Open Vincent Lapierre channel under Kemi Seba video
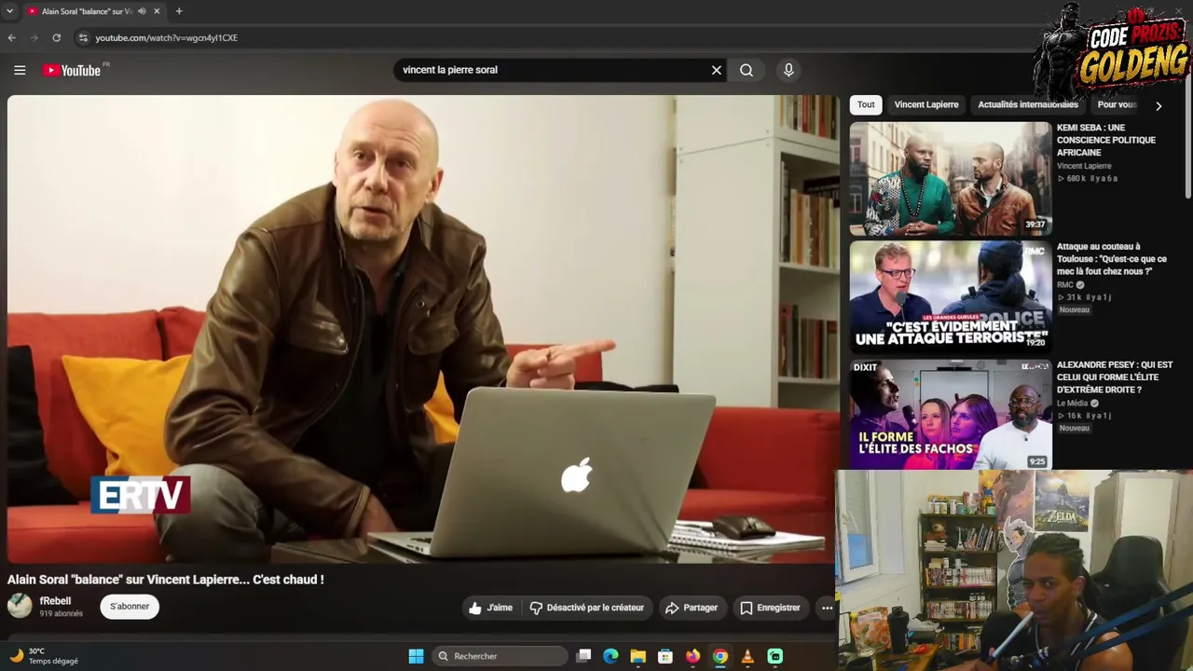The height and width of the screenshot is (671, 1193). point(1084,166)
